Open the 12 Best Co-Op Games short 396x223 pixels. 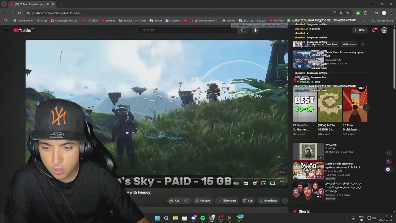(x=305, y=104)
